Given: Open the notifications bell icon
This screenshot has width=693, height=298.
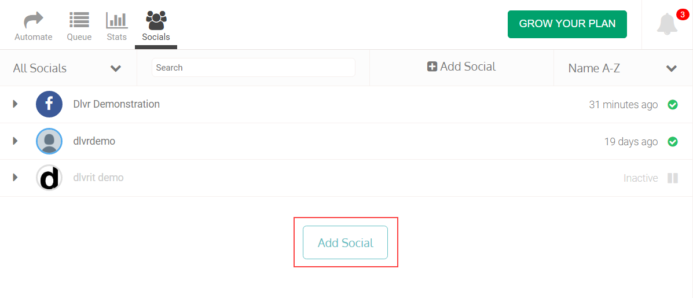Looking at the screenshot, I should 667,24.
